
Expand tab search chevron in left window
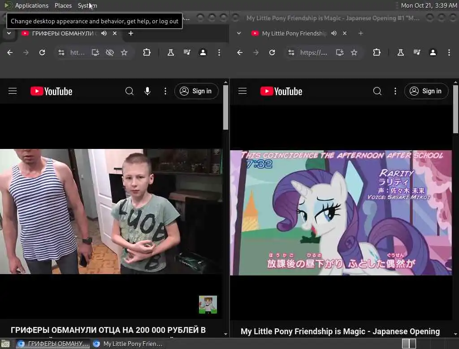pyautogui.click(x=9, y=33)
